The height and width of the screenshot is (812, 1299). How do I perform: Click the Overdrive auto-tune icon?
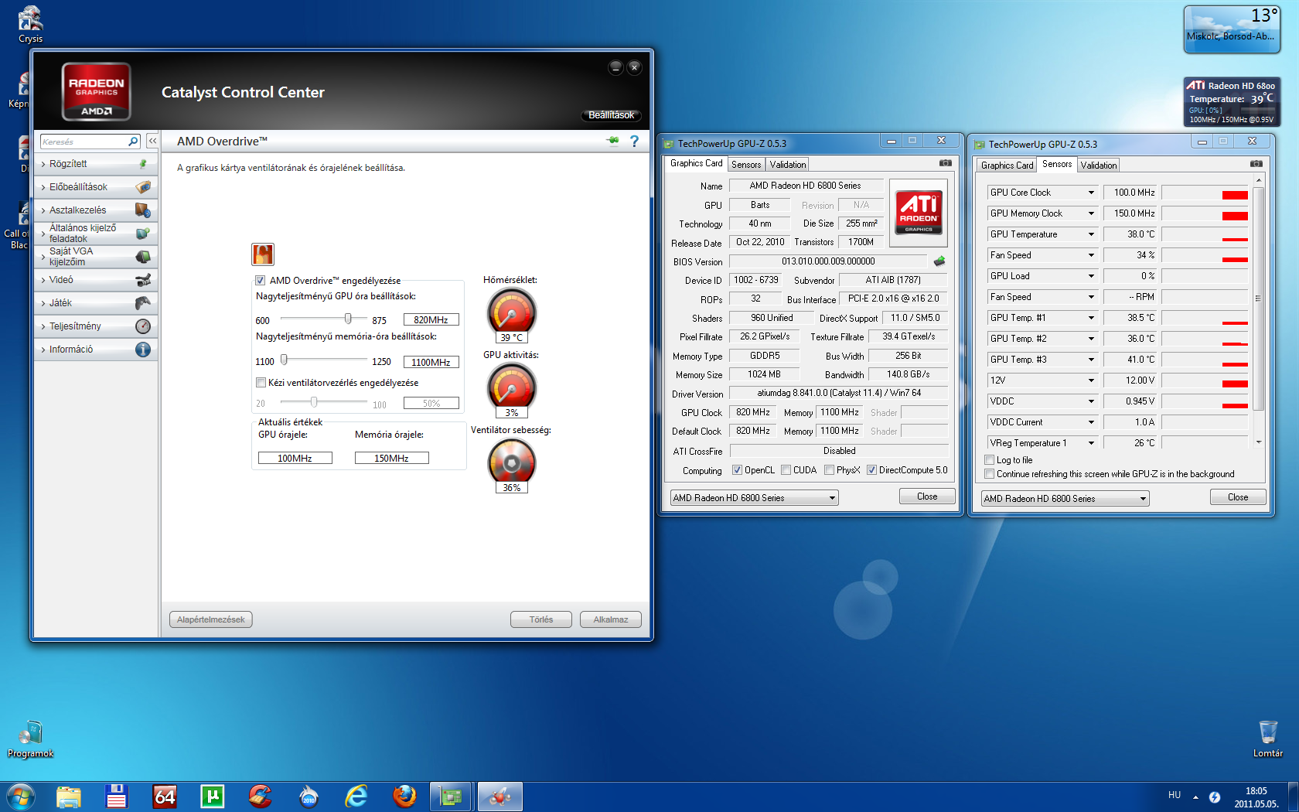263,254
